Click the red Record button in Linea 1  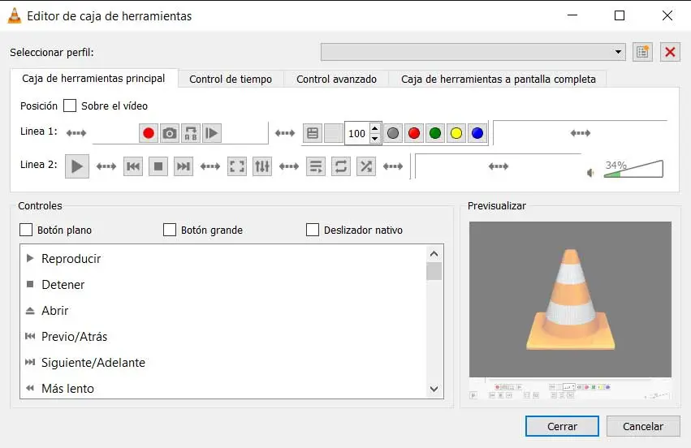coord(149,133)
